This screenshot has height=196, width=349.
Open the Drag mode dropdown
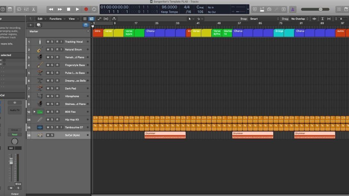[x=300, y=19]
